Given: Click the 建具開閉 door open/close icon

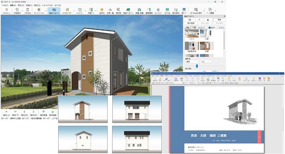Looking at the screenshot, I should point(149,11).
